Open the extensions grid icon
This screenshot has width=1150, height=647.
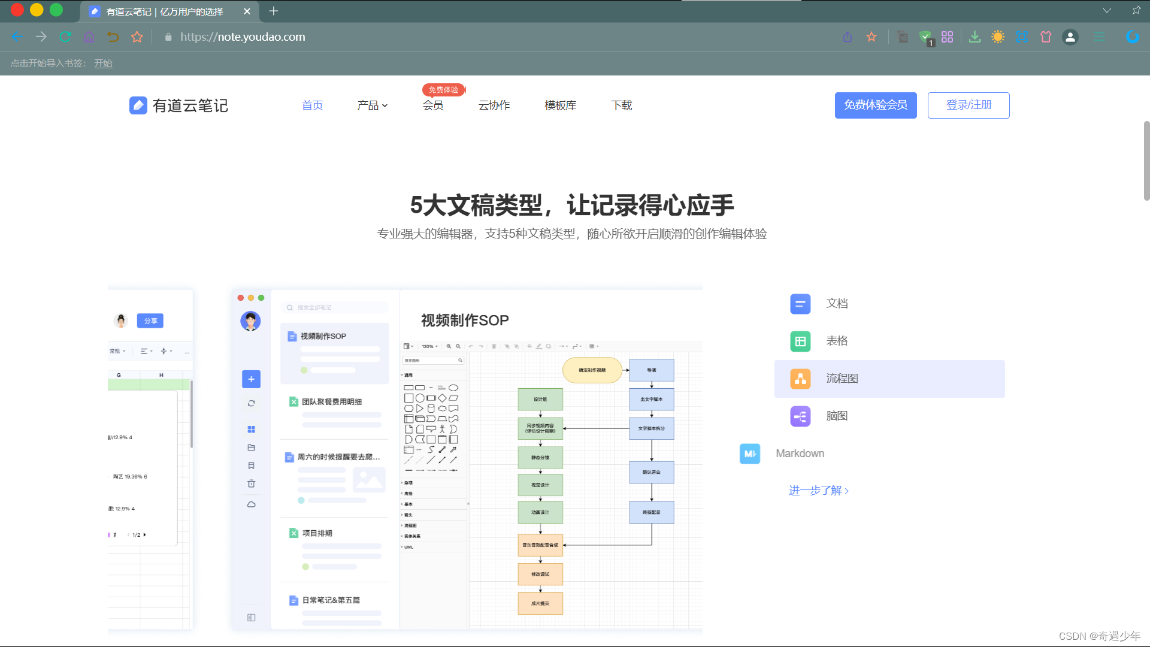pos(947,37)
